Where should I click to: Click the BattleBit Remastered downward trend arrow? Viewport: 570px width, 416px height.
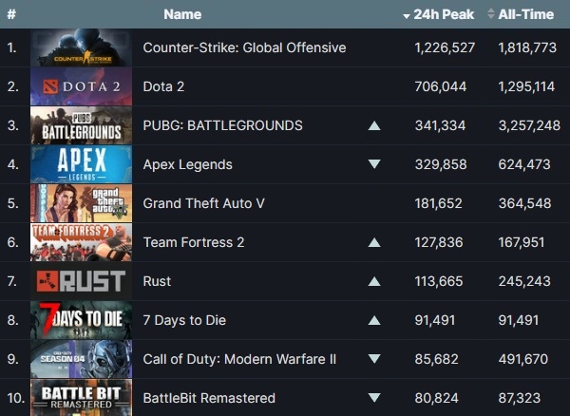pos(374,398)
